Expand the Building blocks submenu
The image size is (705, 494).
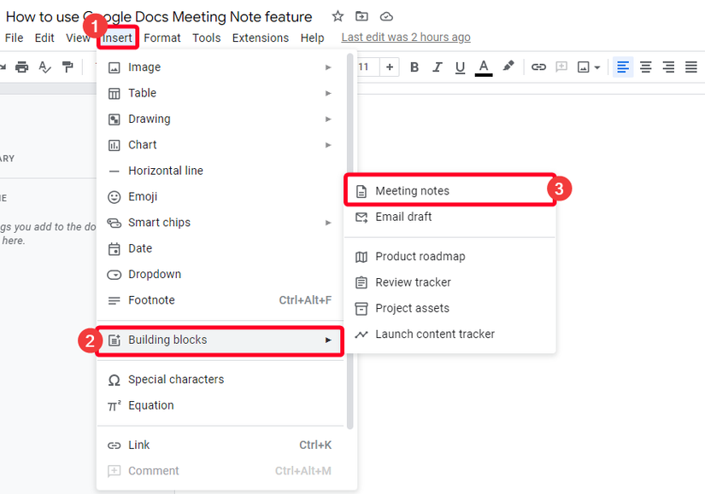click(x=220, y=340)
